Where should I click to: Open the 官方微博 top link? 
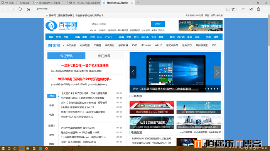tap(190, 15)
